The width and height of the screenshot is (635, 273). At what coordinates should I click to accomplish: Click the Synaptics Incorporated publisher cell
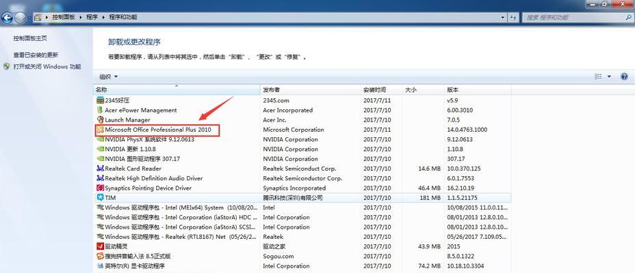point(294,188)
